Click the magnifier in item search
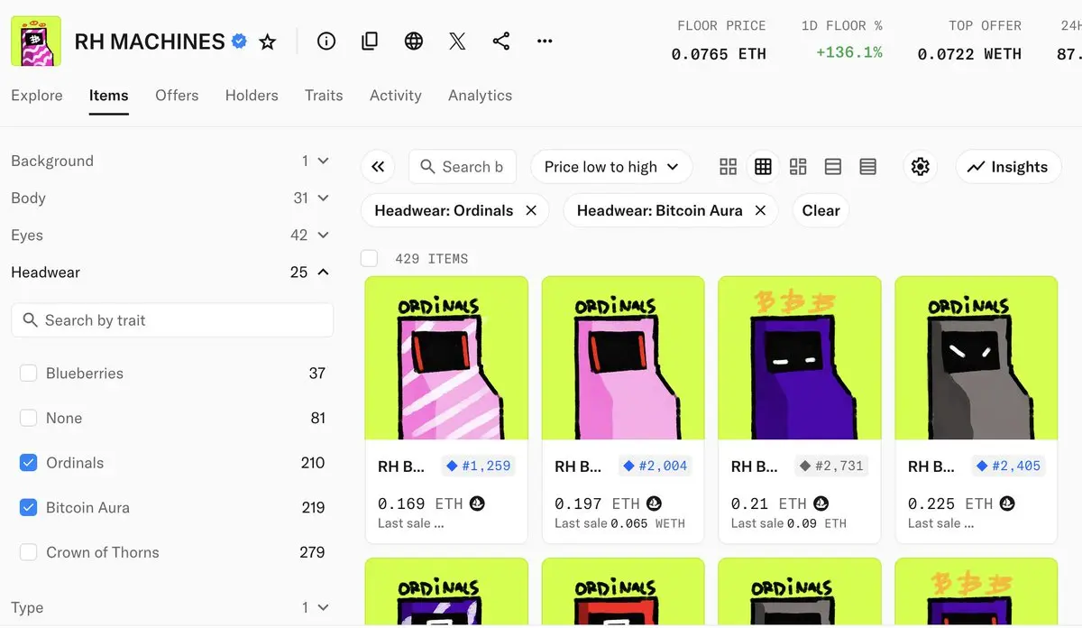 coord(428,167)
